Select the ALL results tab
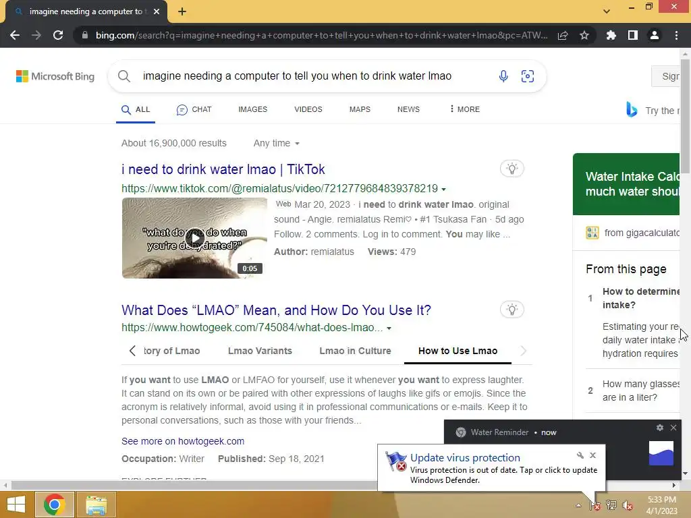 [x=136, y=110]
